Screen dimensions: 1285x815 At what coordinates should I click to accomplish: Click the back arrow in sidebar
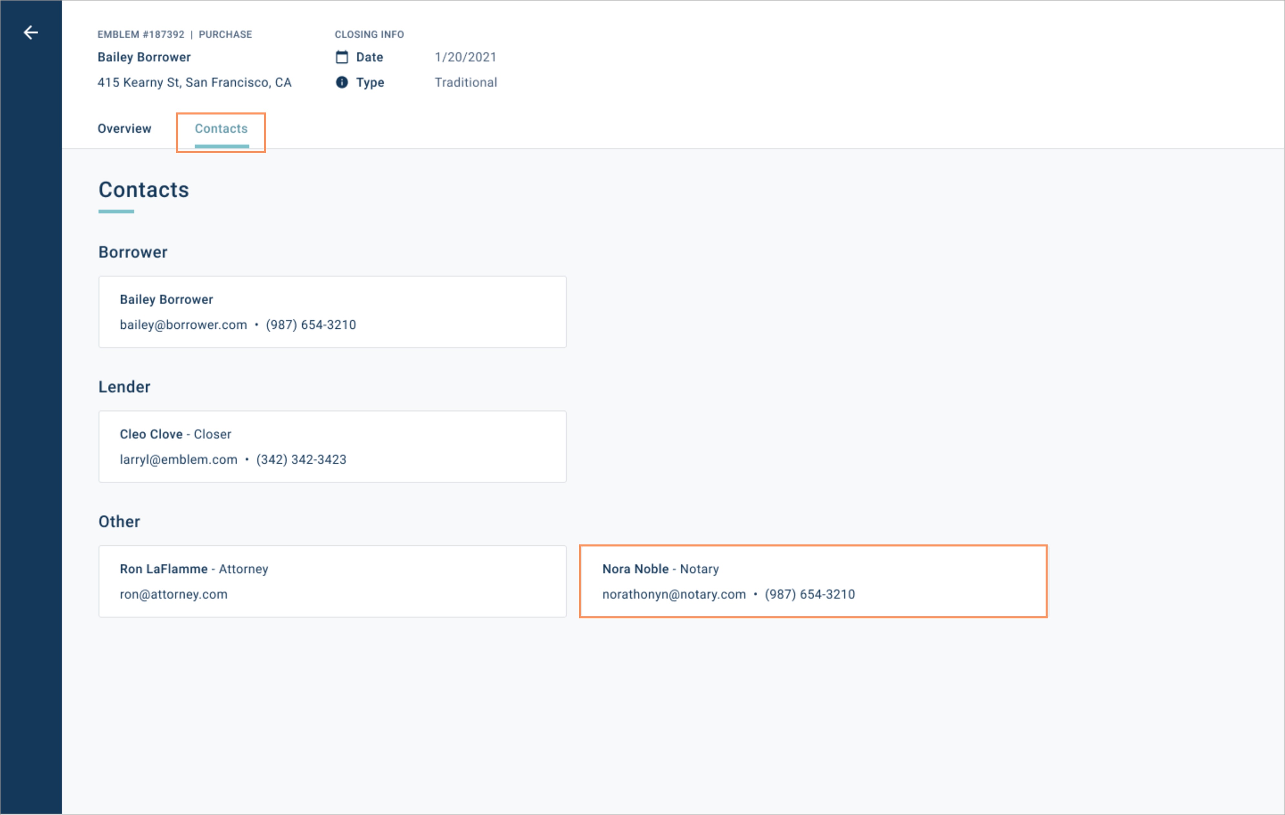[30, 33]
